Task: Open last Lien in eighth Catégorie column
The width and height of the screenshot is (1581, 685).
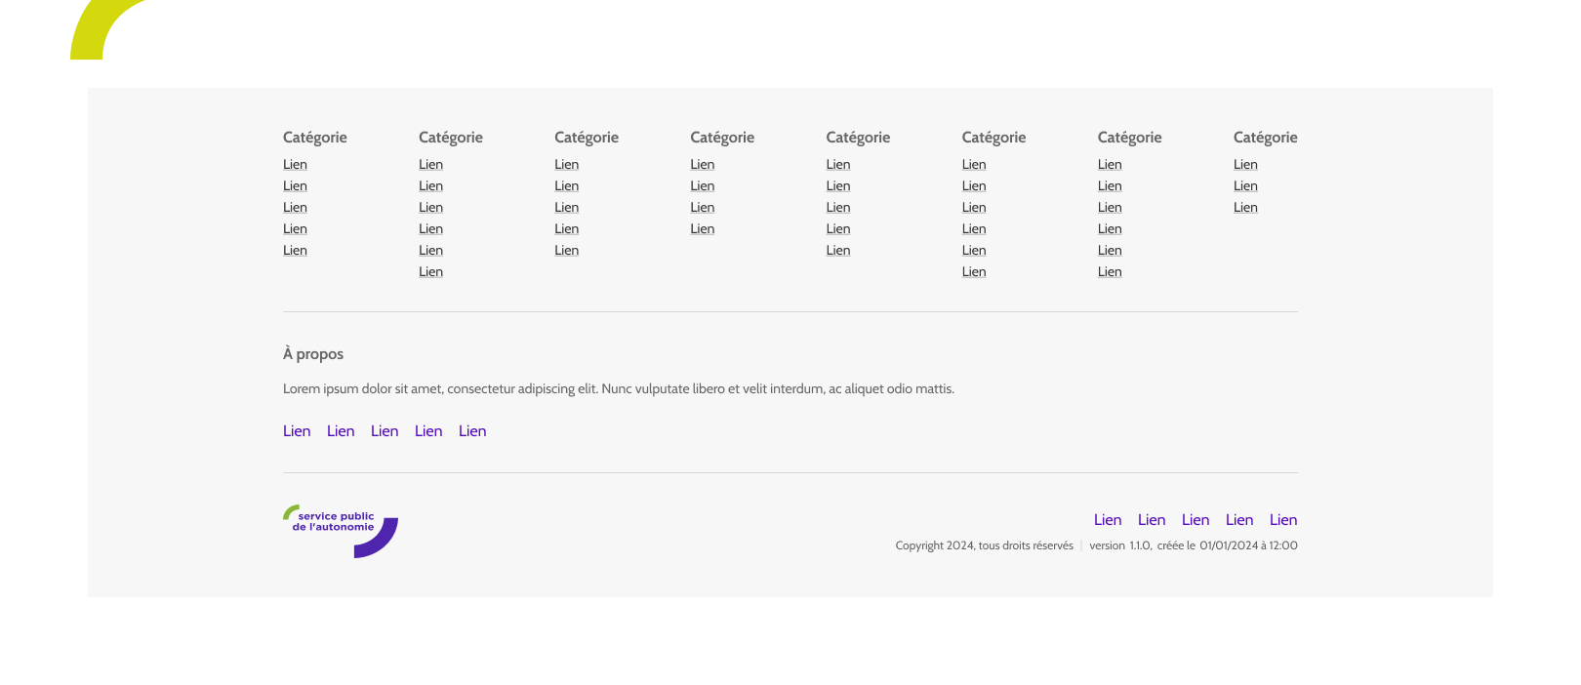Action: pyautogui.click(x=1244, y=208)
